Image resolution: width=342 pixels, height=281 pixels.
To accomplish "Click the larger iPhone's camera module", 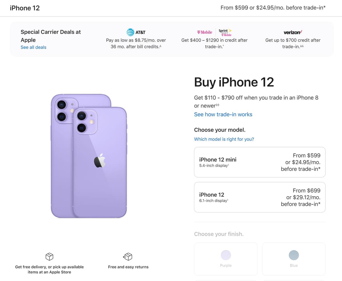I will pyautogui.click(x=66, y=111).
